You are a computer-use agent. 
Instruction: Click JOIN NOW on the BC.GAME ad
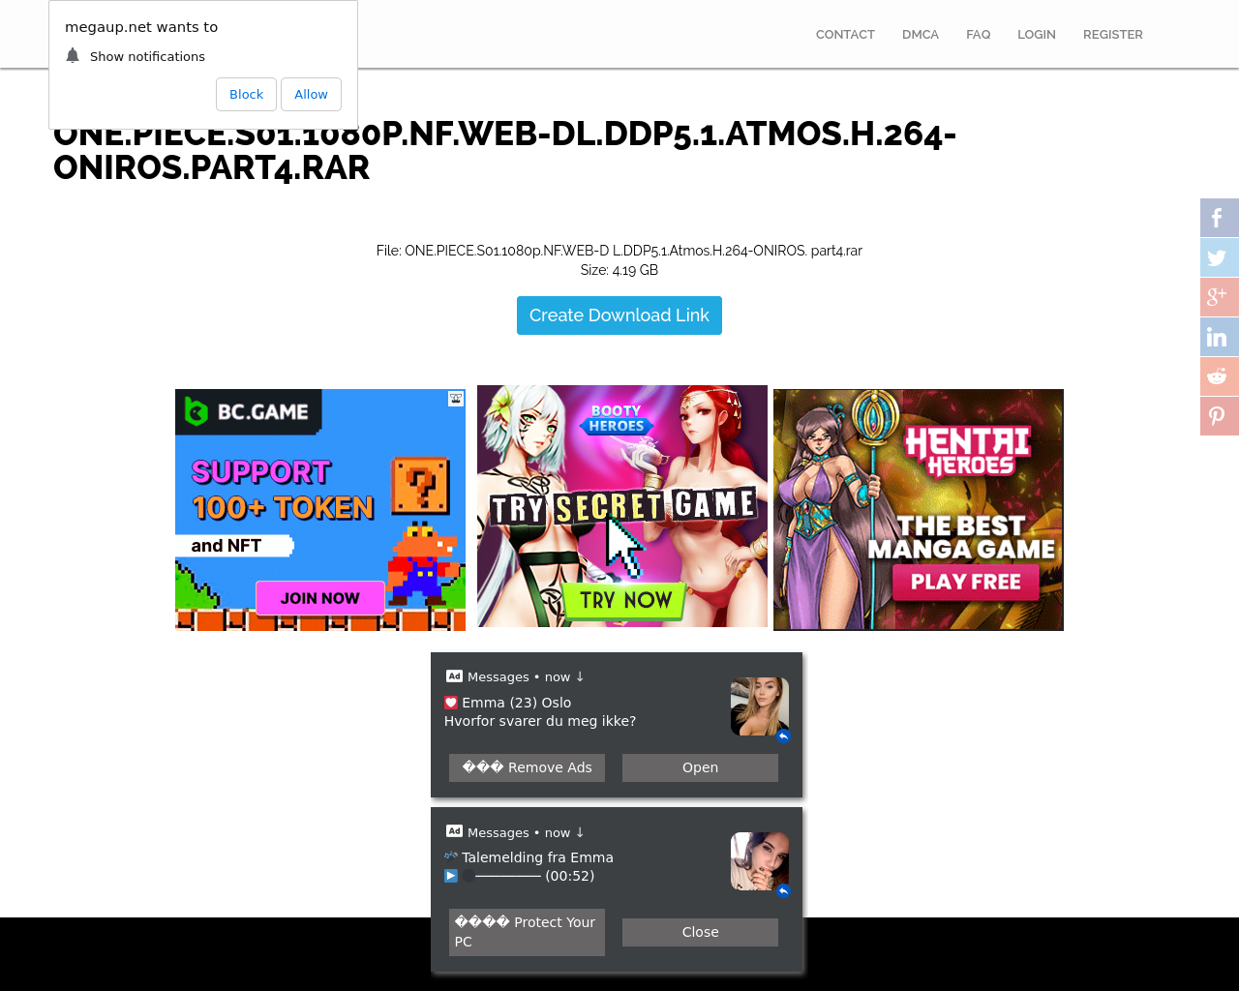tap(320, 598)
